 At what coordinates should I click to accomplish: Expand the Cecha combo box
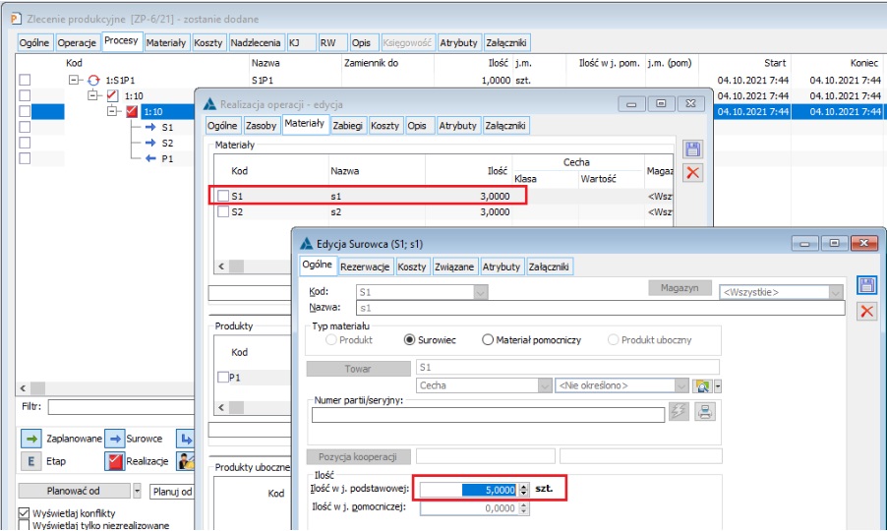tap(544, 385)
